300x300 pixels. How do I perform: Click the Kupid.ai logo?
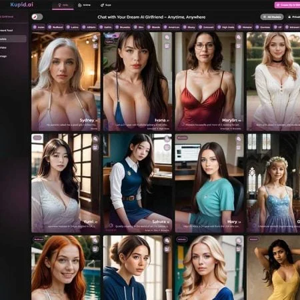pos(22,5)
